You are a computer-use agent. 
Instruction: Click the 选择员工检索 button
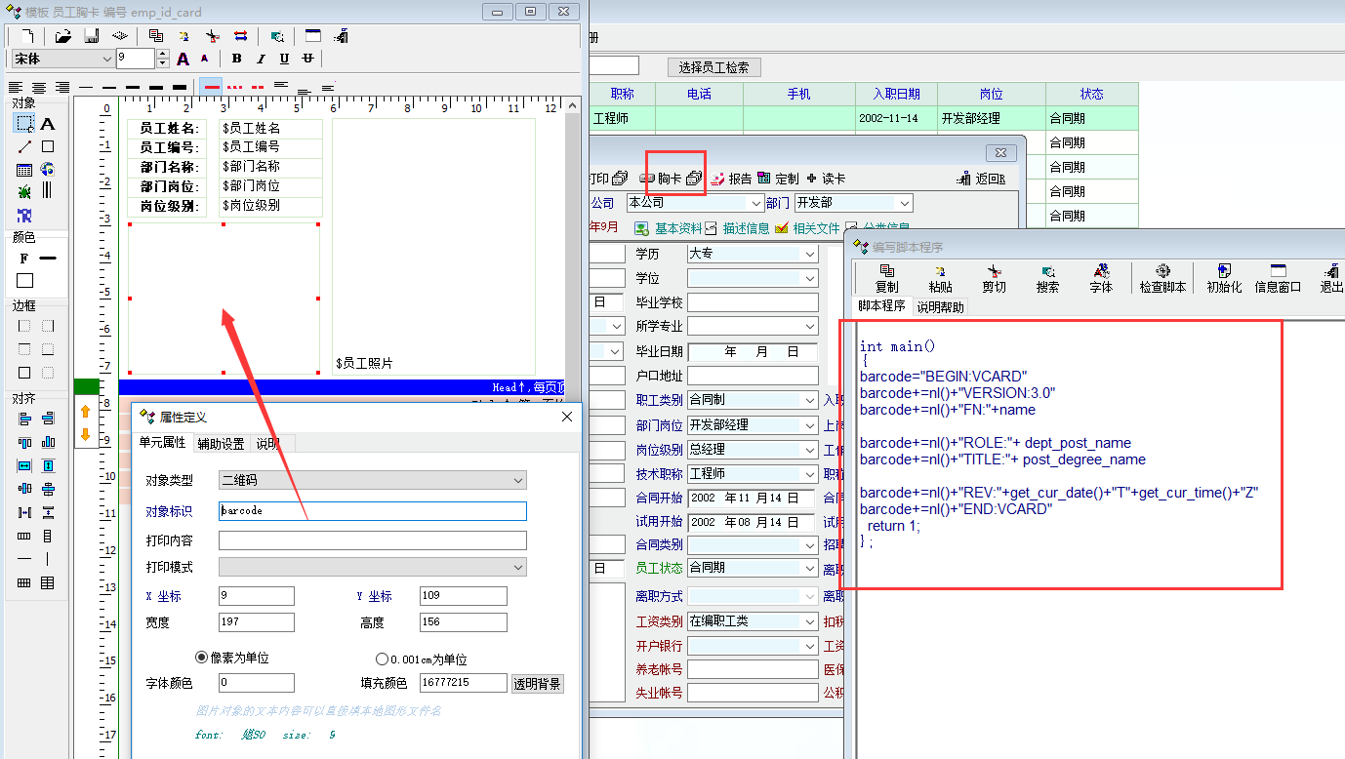[x=713, y=67]
